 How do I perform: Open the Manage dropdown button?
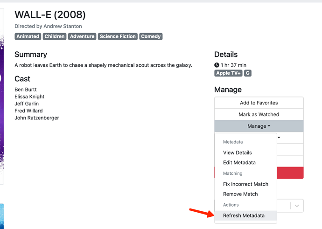[x=259, y=126]
